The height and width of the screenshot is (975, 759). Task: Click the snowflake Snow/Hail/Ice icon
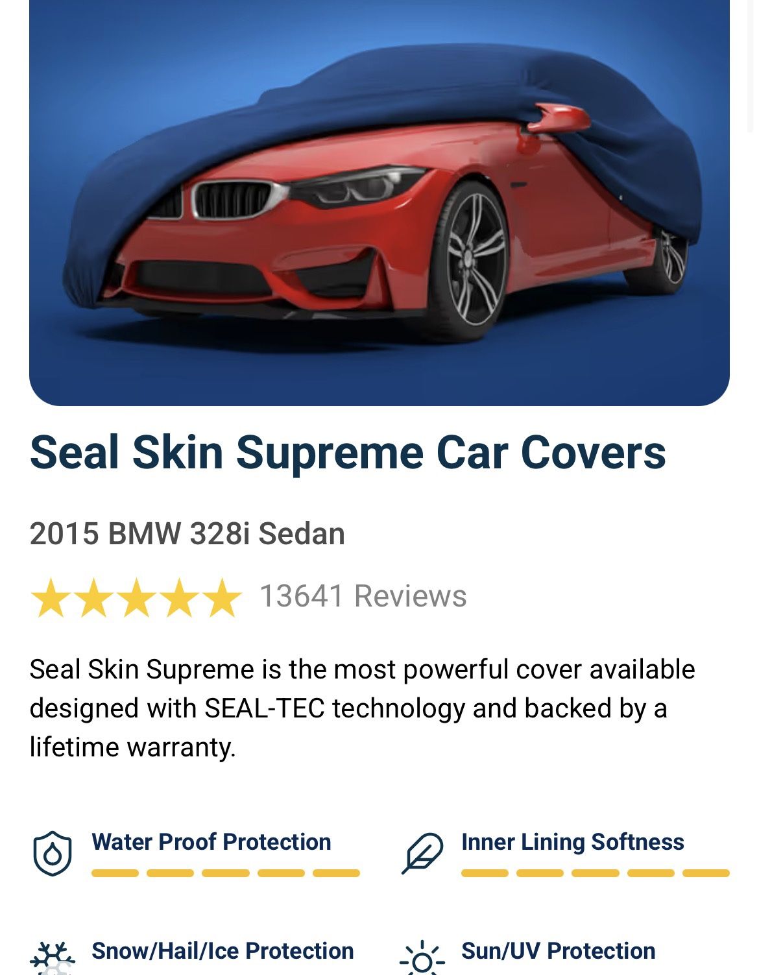coord(53,958)
